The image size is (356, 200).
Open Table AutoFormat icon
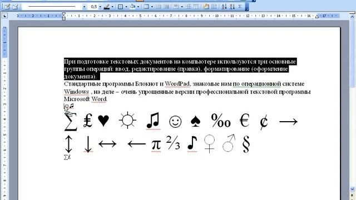coord(206,7)
